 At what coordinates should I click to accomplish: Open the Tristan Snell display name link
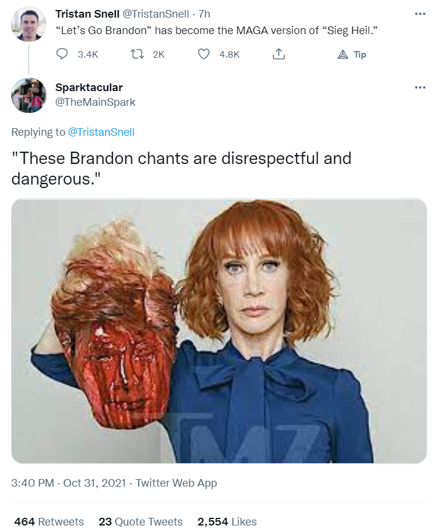coord(87,14)
